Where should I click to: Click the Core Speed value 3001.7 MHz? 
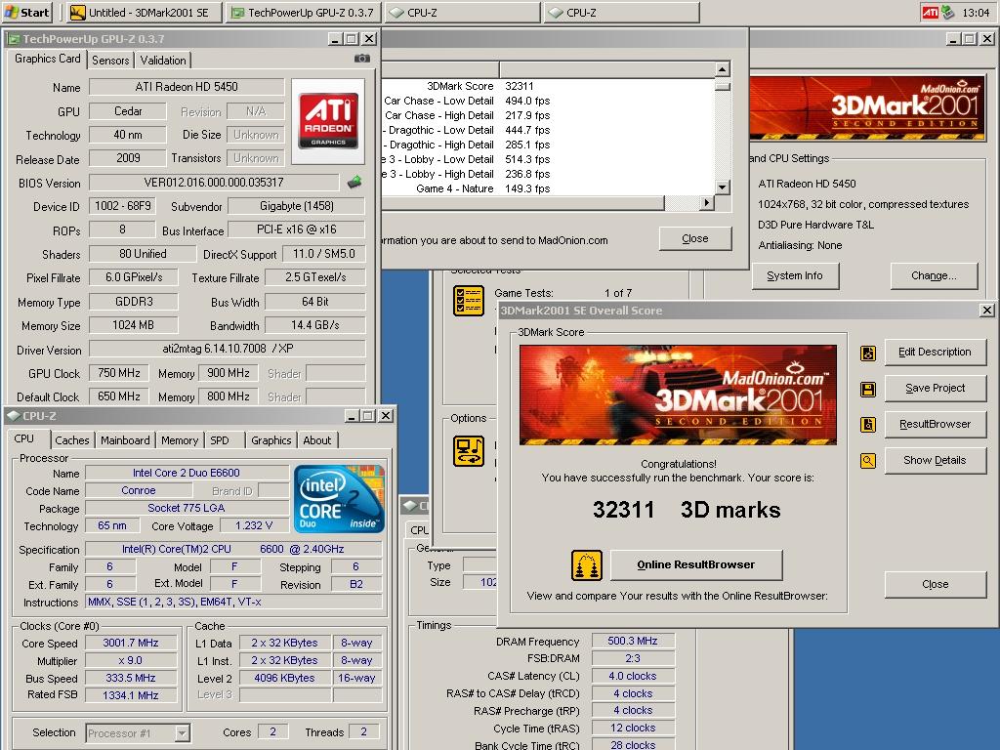[x=131, y=643]
